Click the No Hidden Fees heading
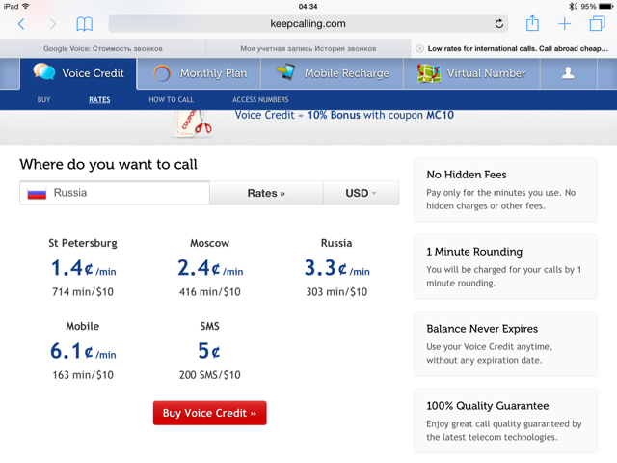617x463 pixels. (x=467, y=175)
